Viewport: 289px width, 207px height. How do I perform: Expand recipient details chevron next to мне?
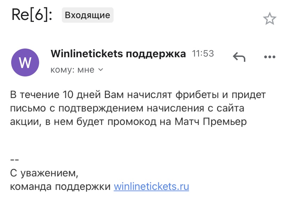(101, 69)
